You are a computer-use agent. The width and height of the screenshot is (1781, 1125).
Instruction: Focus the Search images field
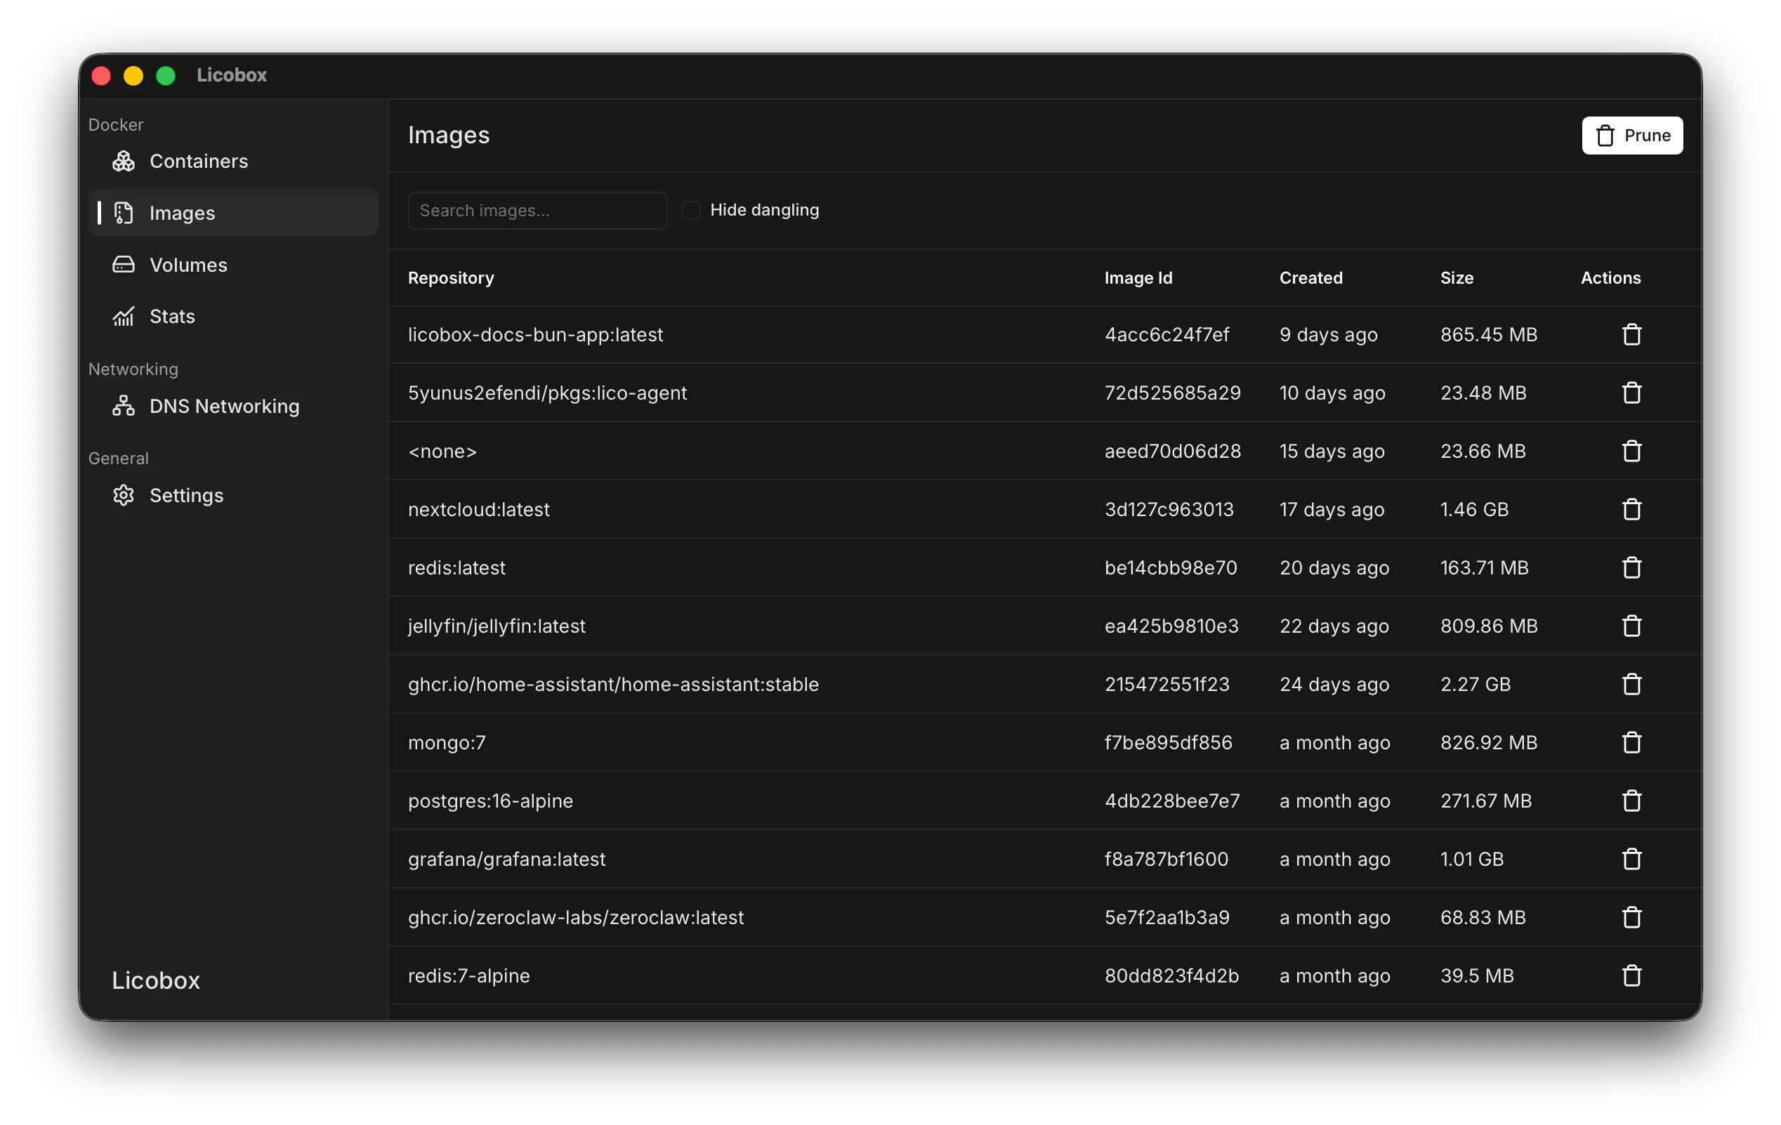(538, 211)
